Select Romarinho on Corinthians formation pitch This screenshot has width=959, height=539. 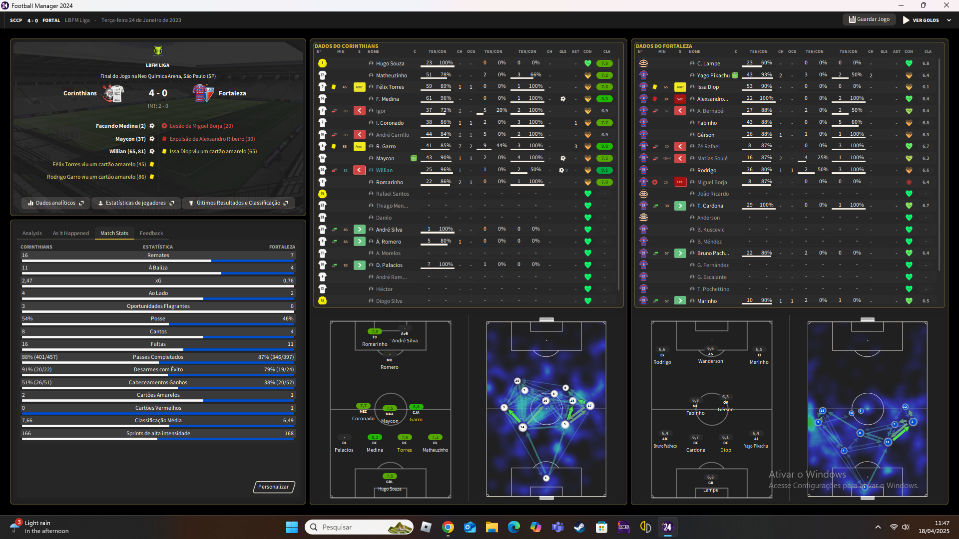tap(375, 338)
